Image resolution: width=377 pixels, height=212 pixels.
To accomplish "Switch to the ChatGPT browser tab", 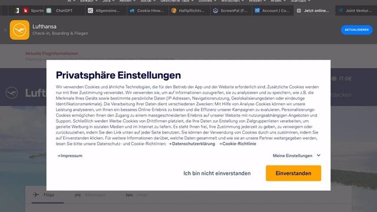I will pos(64,11).
